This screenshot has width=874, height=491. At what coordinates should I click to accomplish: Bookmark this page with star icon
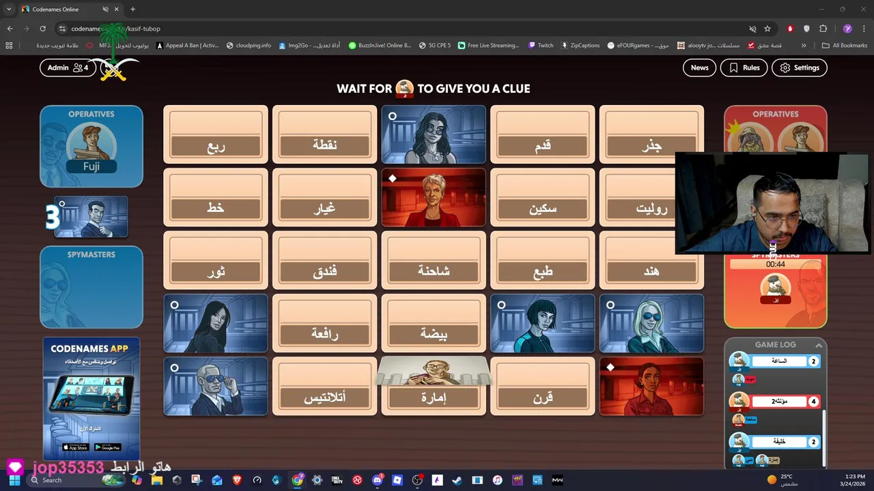tap(767, 29)
